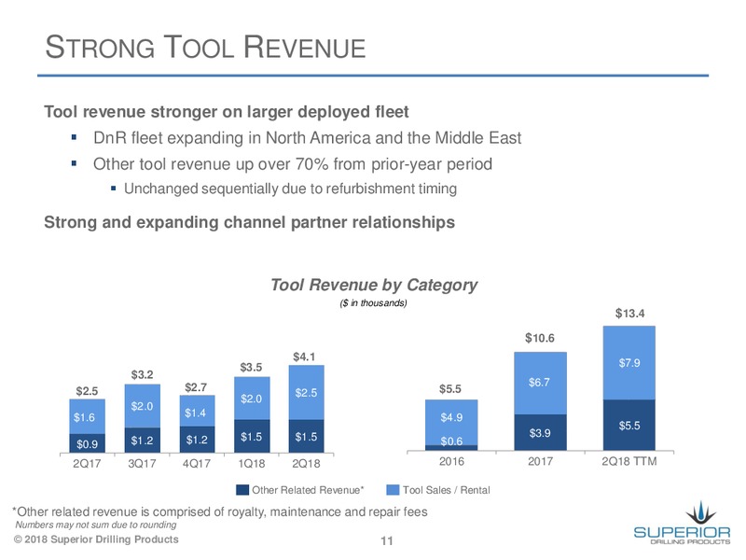Select the $1.6 segment in the 2Q17 bar
The image size is (746, 560).
[x=87, y=416]
